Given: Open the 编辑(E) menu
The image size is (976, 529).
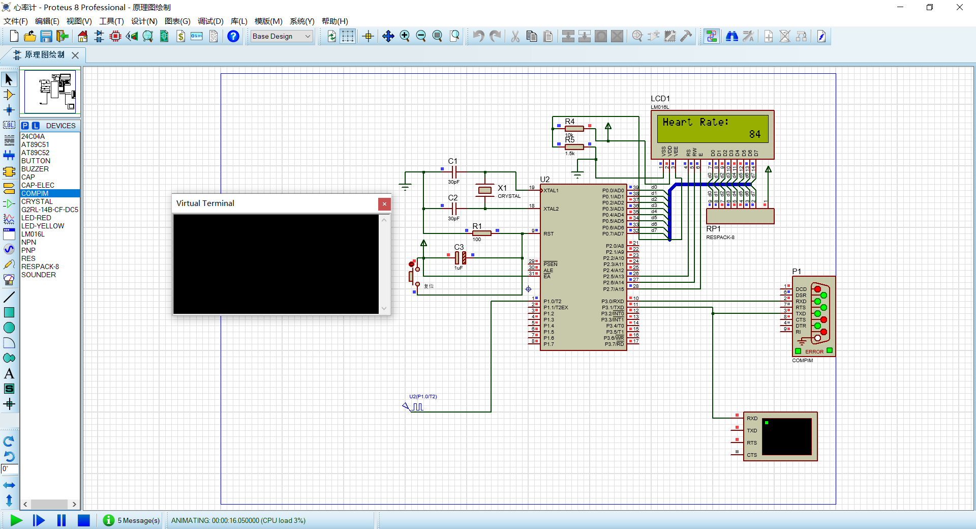Looking at the screenshot, I should [47, 21].
